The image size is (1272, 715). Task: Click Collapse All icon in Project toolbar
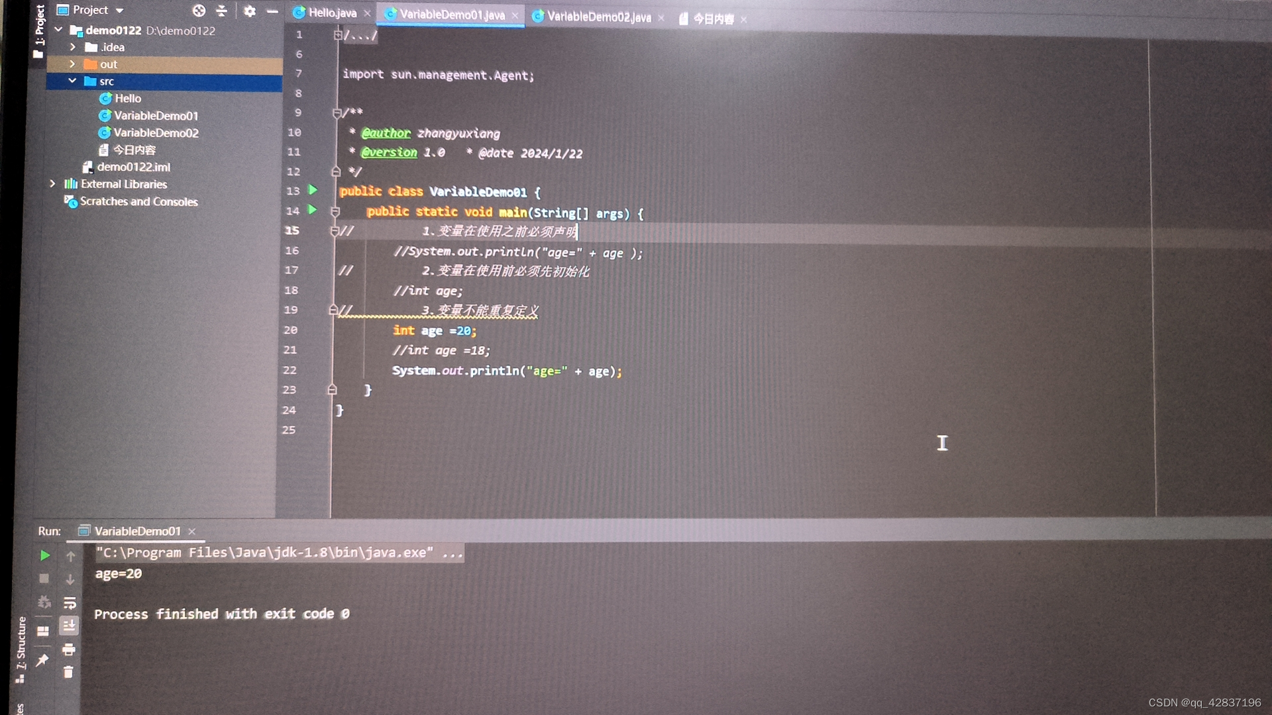221,11
